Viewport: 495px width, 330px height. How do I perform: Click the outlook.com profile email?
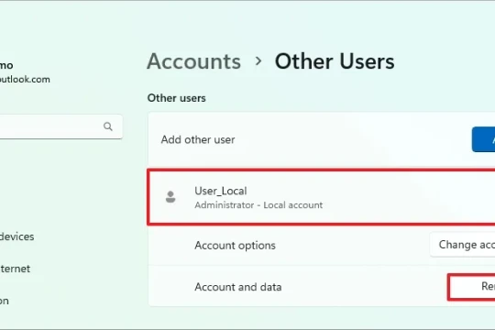coord(25,79)
